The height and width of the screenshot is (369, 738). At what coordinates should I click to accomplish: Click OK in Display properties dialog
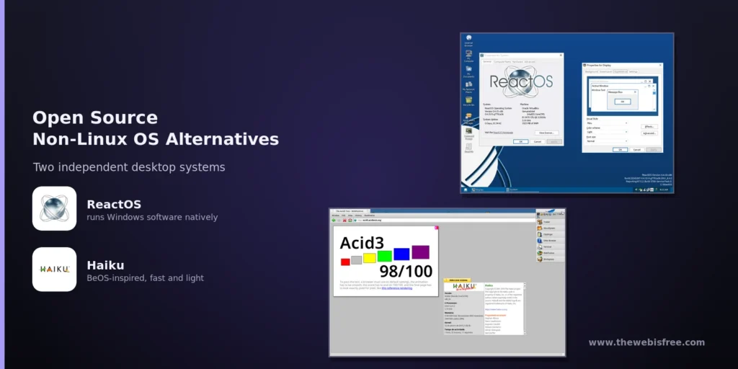pos(621,150)
